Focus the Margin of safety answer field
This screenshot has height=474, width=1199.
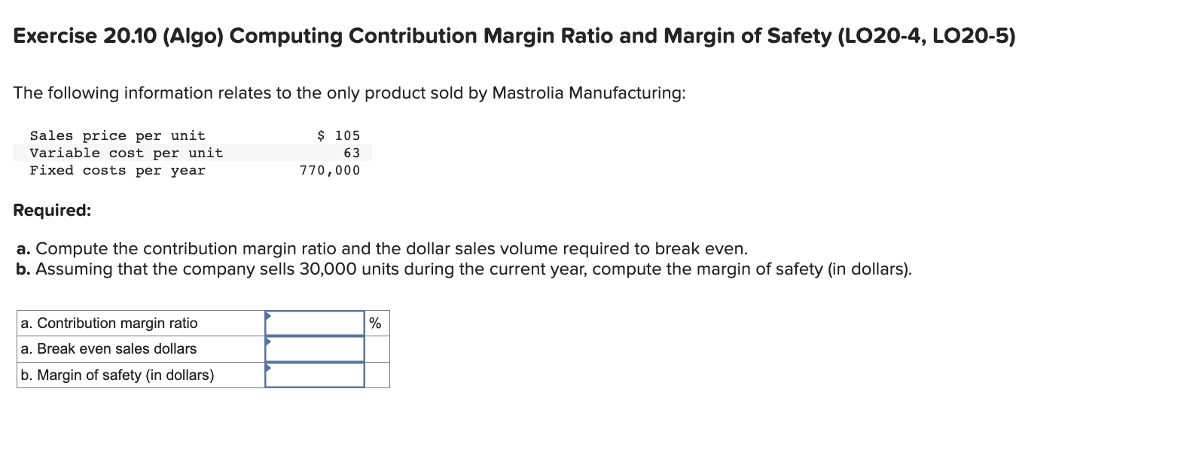(x=315, y=375)
